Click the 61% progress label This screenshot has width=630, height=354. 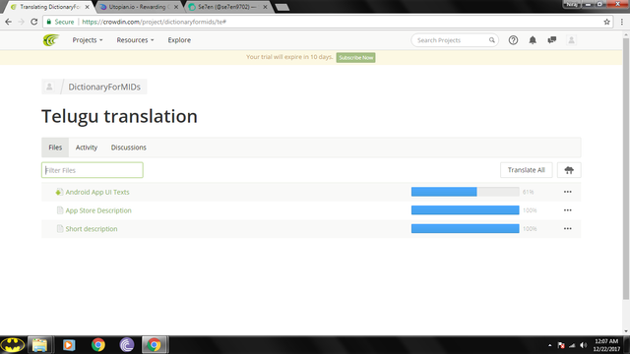(x=529, y=192)
